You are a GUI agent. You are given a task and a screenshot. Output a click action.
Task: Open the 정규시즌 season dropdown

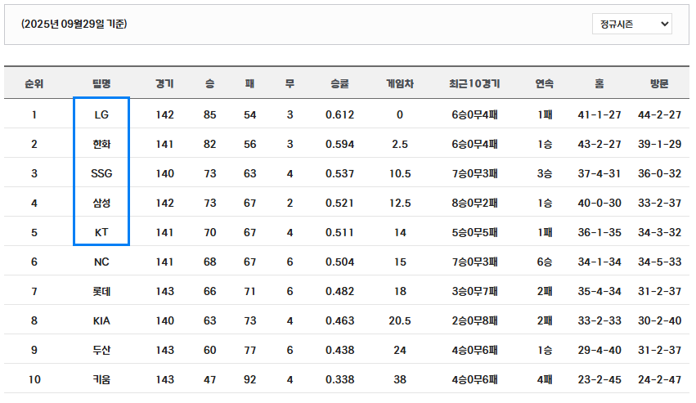[x=631, y=24]
